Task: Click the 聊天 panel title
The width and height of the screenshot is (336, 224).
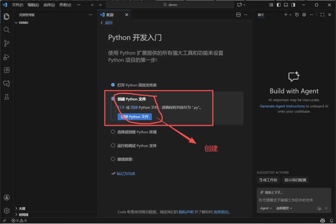Action: point(261,15)
